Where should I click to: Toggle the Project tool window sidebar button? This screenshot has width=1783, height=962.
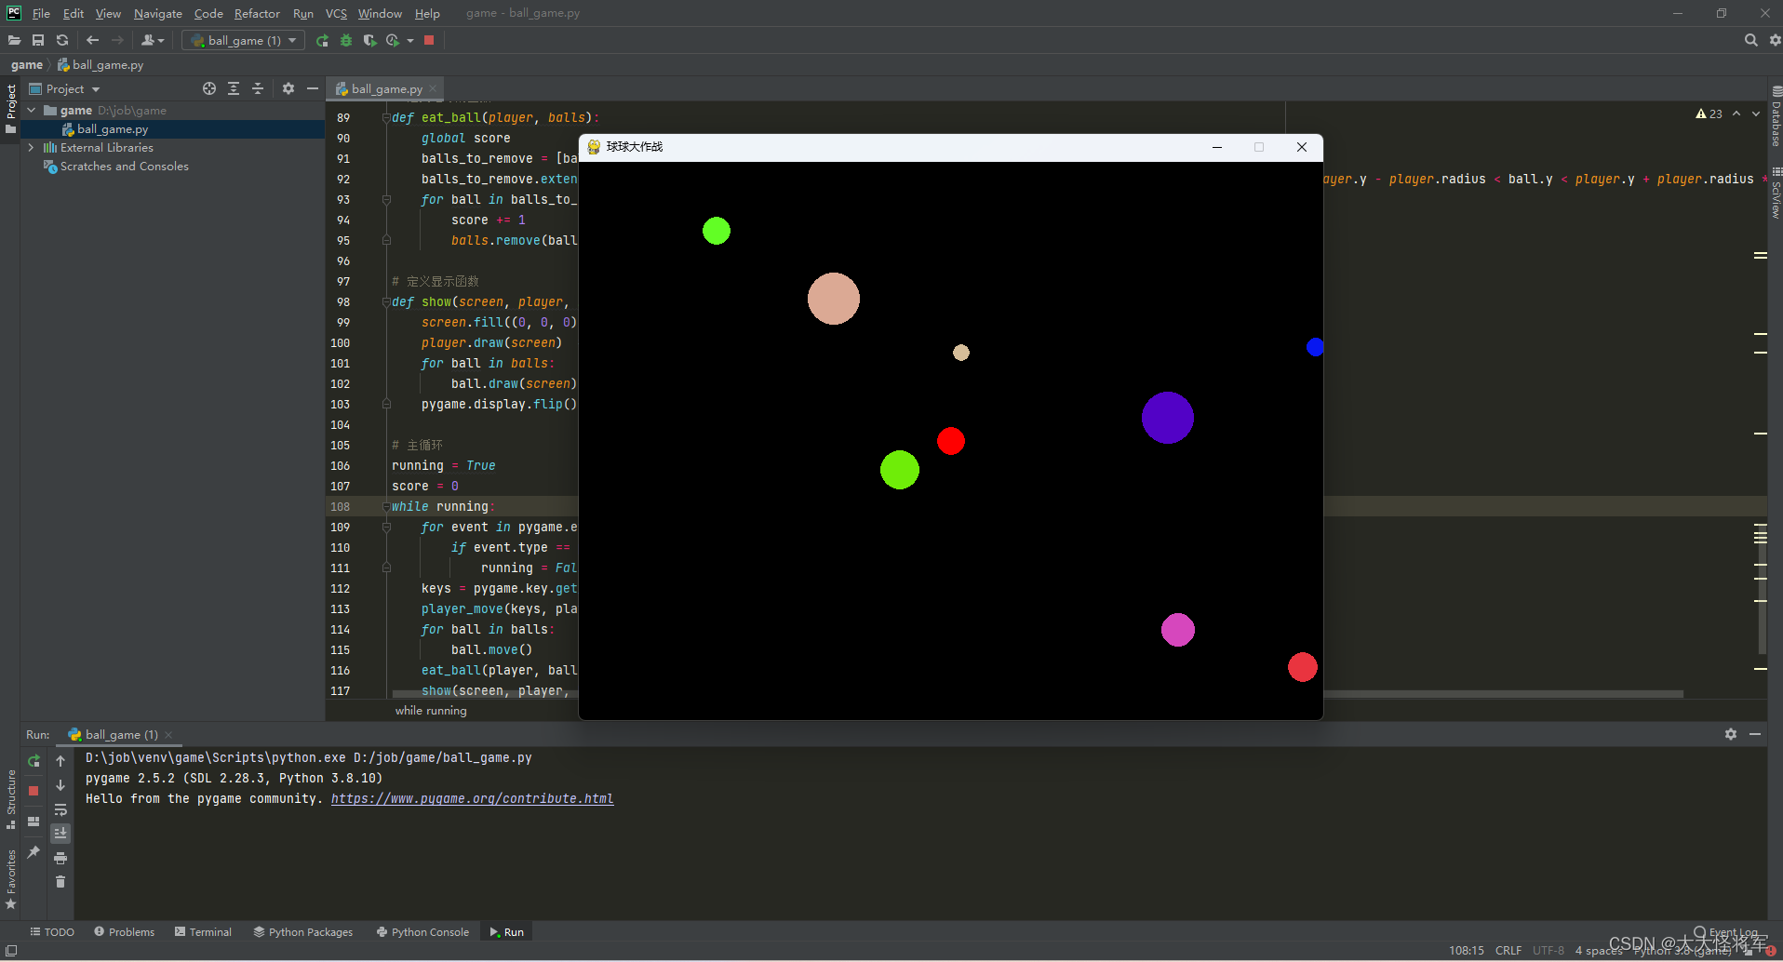pos(10,109)
